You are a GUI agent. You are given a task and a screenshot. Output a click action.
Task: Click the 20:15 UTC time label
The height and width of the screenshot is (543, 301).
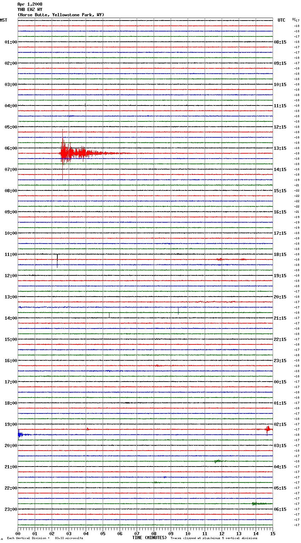[x=280, y=297]
